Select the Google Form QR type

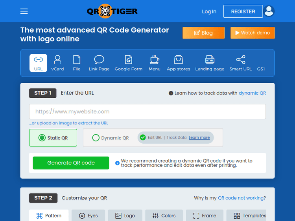[x=129, y=63]
